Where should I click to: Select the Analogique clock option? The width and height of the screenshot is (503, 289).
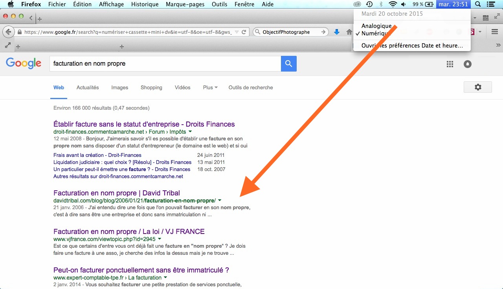[x=376, y=26]
